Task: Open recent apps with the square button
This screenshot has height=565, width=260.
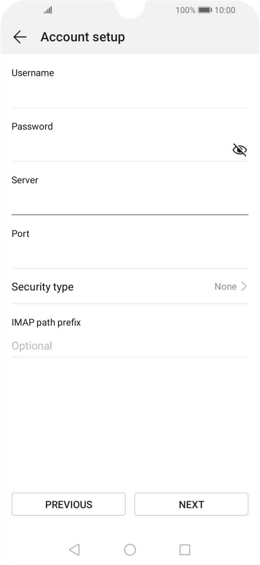Action: coord(185,549)
